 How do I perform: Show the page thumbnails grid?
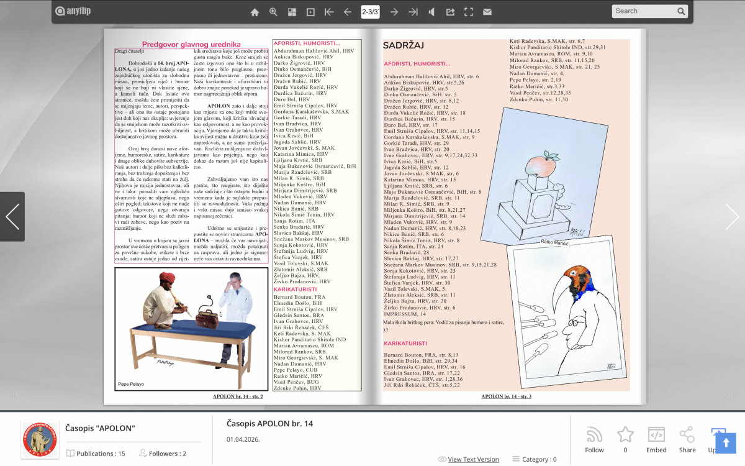292,12
